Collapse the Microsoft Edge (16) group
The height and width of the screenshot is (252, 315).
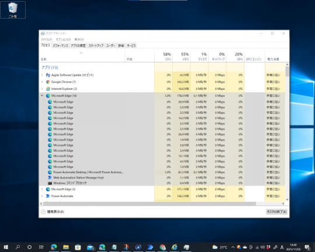click(42, 96)
